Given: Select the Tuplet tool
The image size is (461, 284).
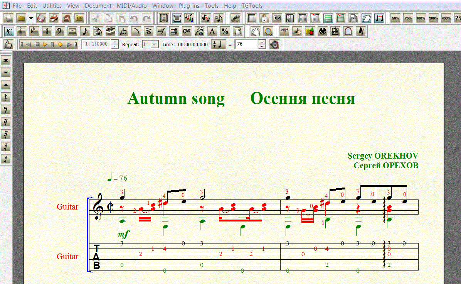Looking at the screenshot, I should click(123, 31).
